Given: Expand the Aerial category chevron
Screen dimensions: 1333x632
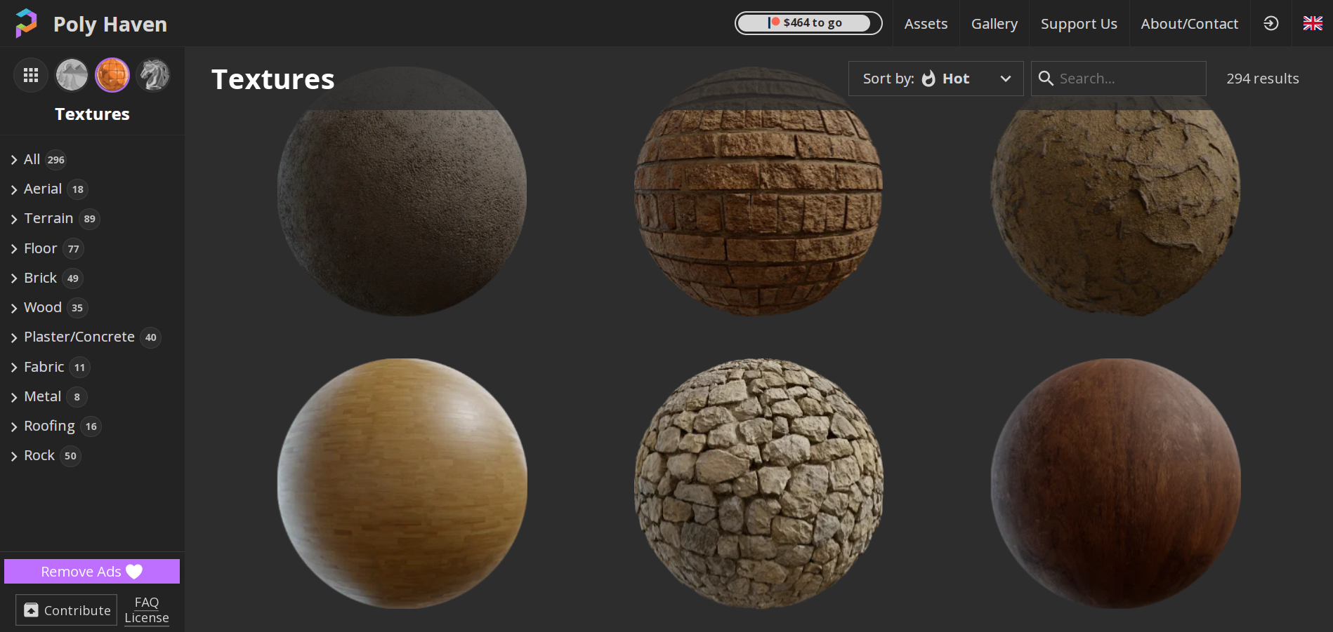Looking at the screenshot, I should [x=14, y=189].
